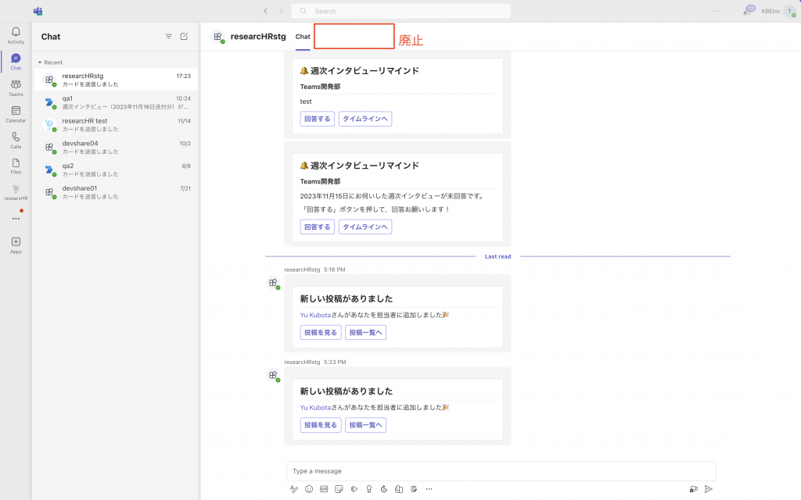Click 投稿を見る in the 5:23 PM card

[320, 425]
